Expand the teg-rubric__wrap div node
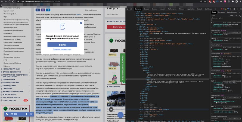The height and width of the screenshot is (122, 242). tap(139, 110)
